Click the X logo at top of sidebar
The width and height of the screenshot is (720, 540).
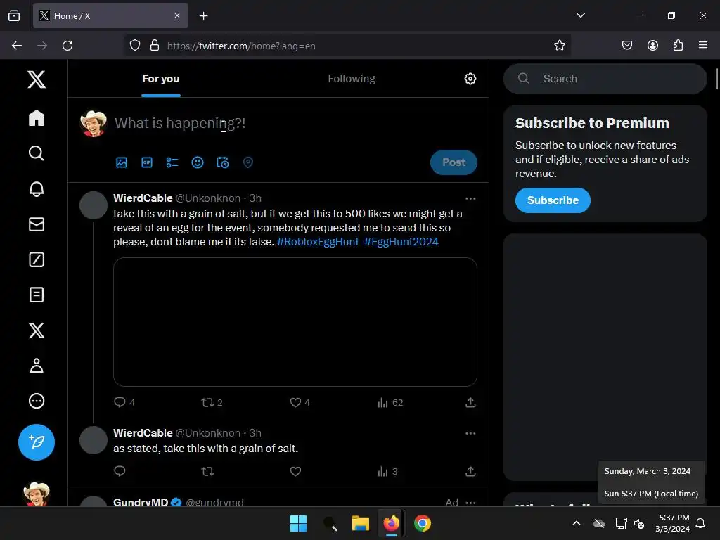(37, 79)
